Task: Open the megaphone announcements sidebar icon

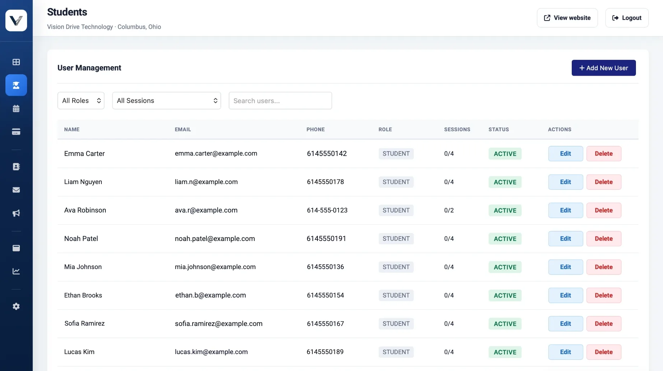Action: coord(16,213)
